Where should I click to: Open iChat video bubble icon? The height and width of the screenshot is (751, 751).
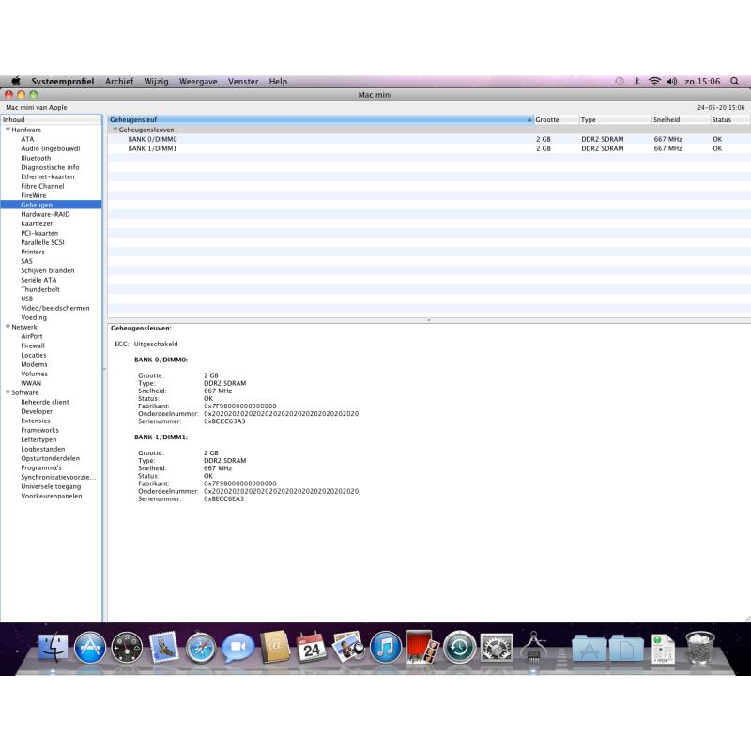point(238,648)
